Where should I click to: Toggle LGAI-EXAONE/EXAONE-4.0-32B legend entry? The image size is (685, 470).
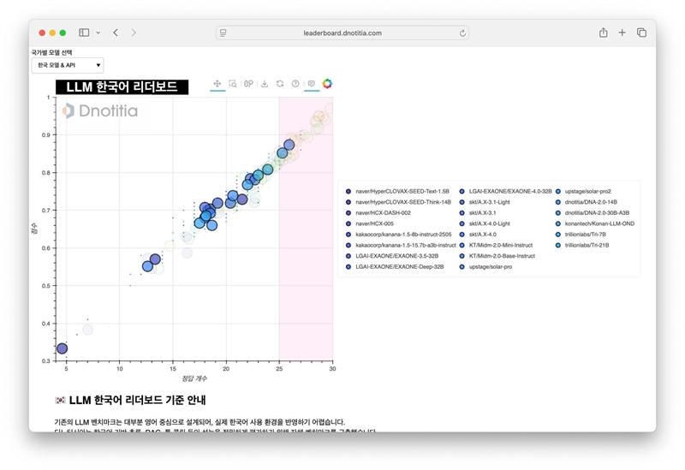coord(505,191)
